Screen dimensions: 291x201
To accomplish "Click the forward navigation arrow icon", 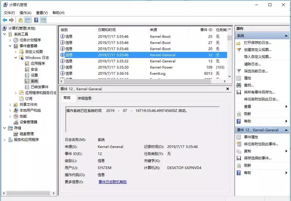I will [x=11, y=20].
